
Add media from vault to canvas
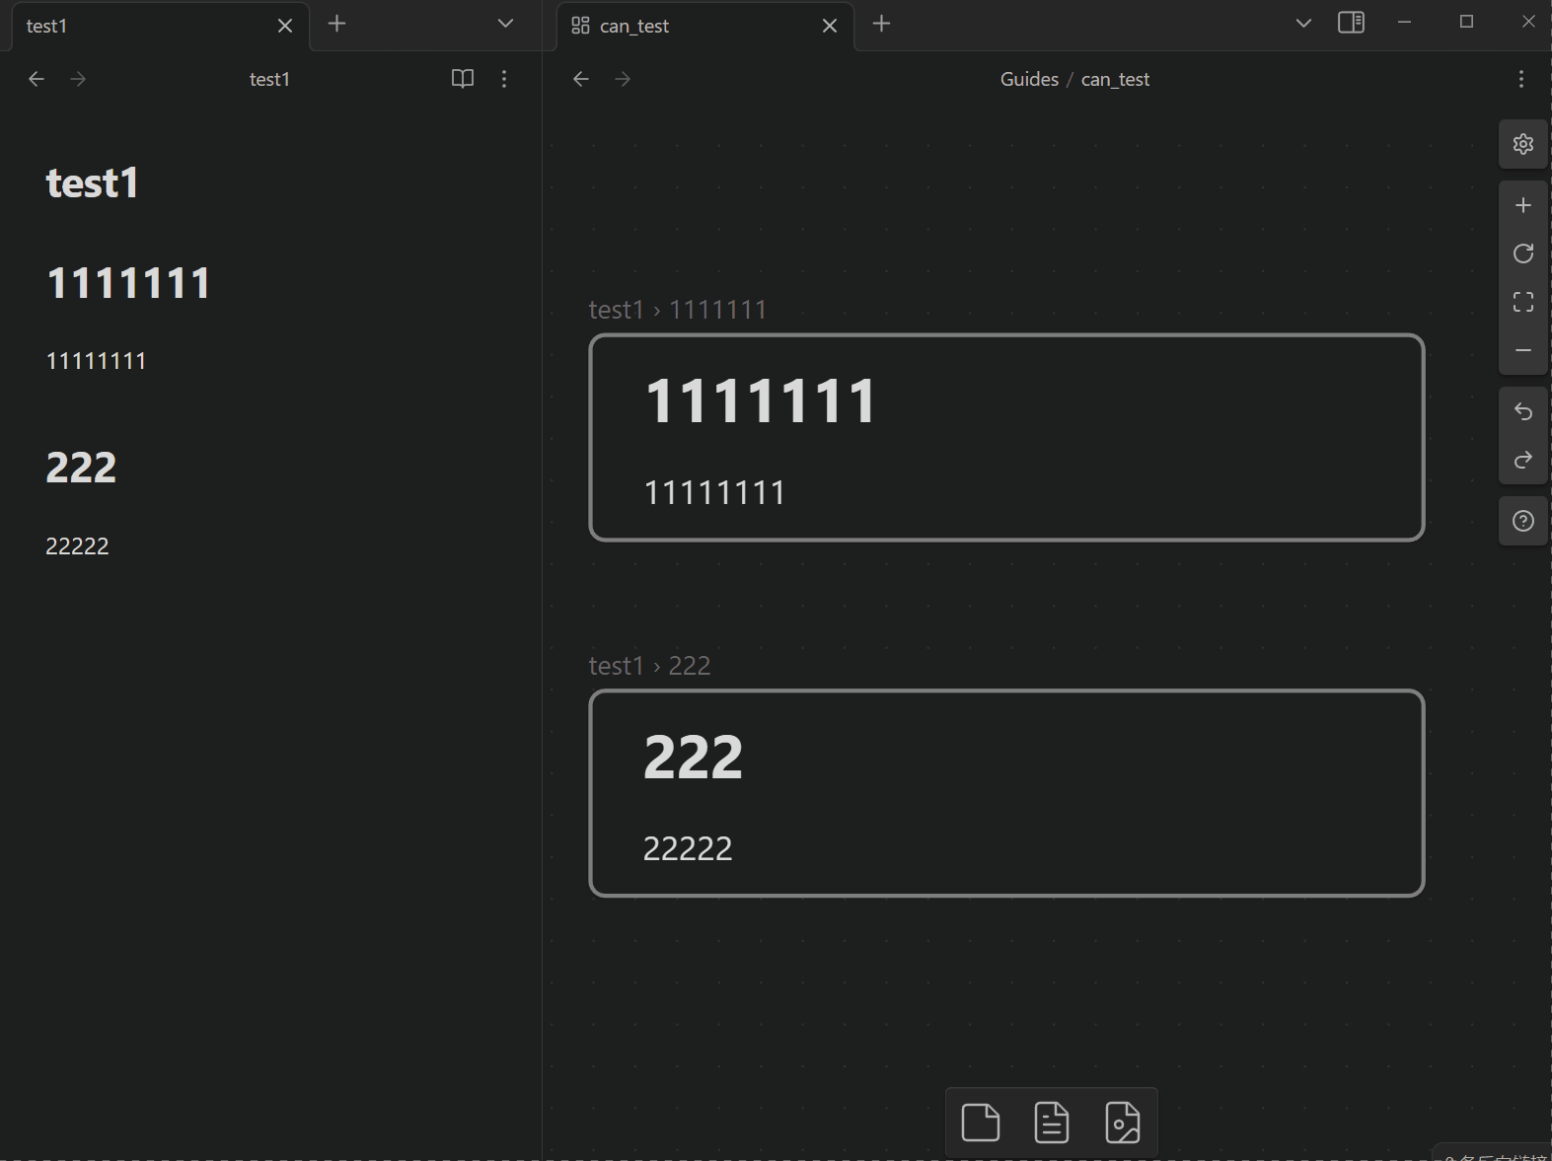point(1122,1123)
